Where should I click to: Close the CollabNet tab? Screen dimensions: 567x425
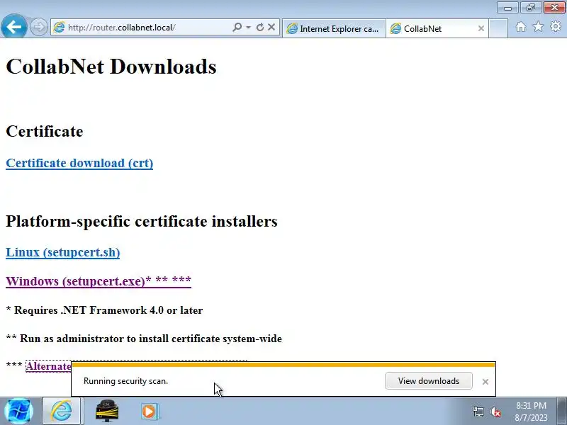[x=481, y=28]
